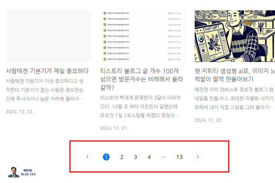275x183 pixels.
Task: Jump to page 4
Action: click(149, 157)
